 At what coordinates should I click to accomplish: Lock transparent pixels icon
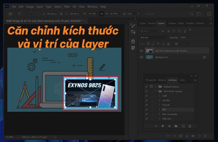pyautogui.click(x=148, y=44)
